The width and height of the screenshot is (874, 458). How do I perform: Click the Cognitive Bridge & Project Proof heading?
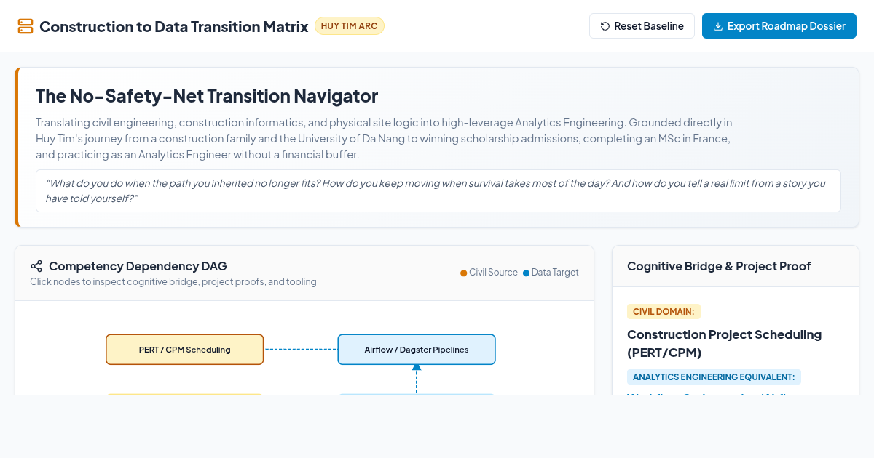(719, 266)
